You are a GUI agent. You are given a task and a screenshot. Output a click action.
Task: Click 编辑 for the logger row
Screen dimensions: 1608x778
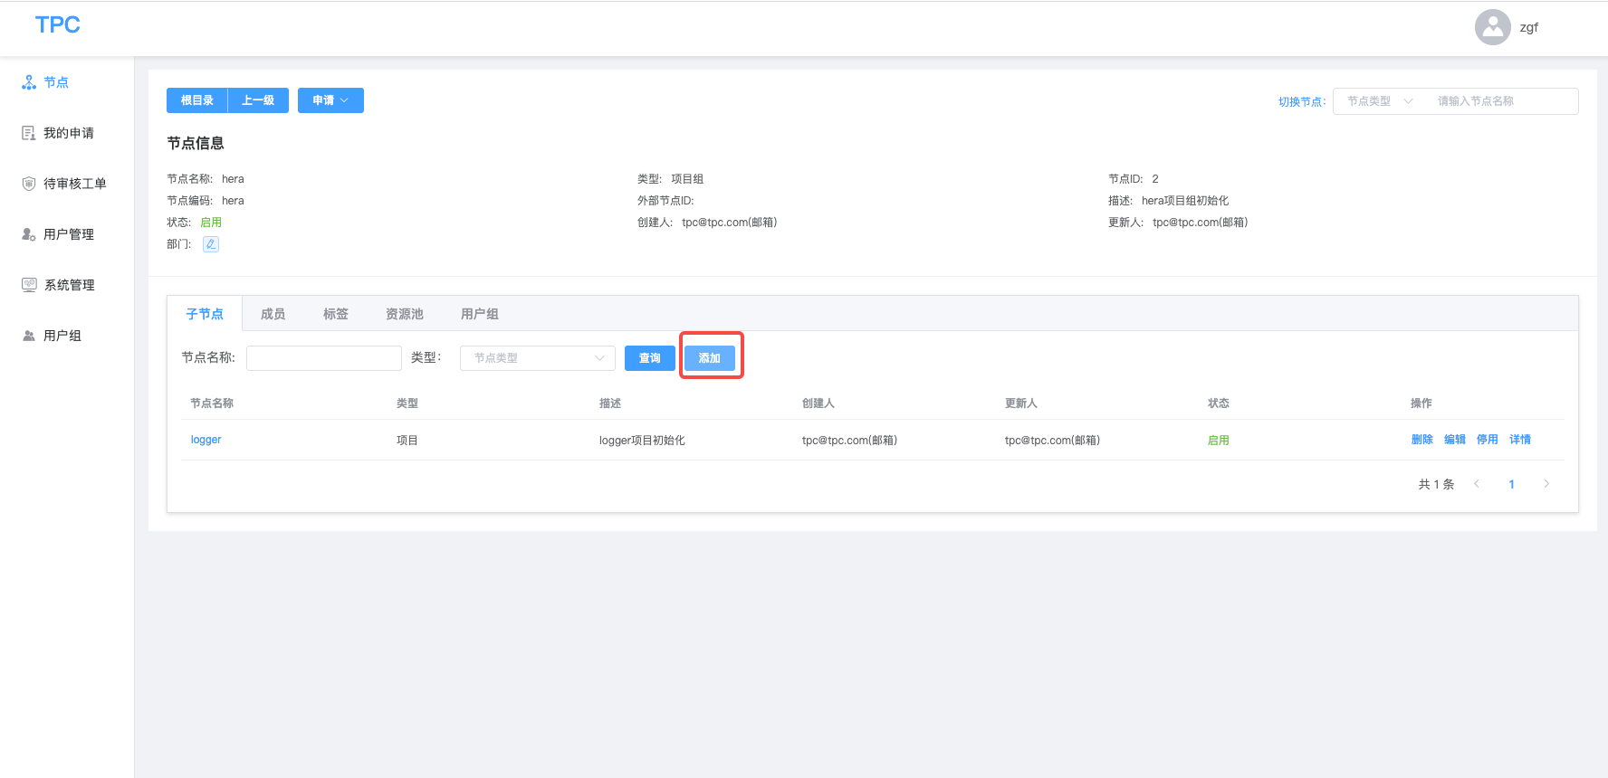[1454, 440]
